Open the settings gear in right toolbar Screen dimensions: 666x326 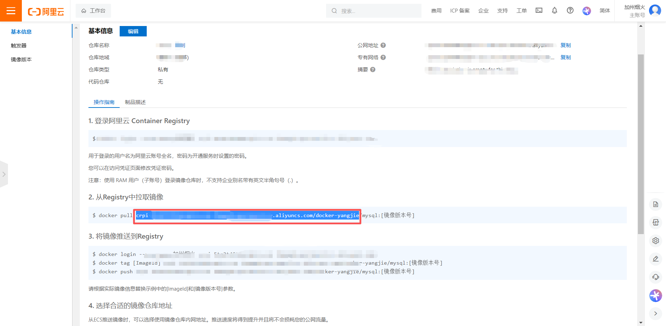click(x=655, y=240)
